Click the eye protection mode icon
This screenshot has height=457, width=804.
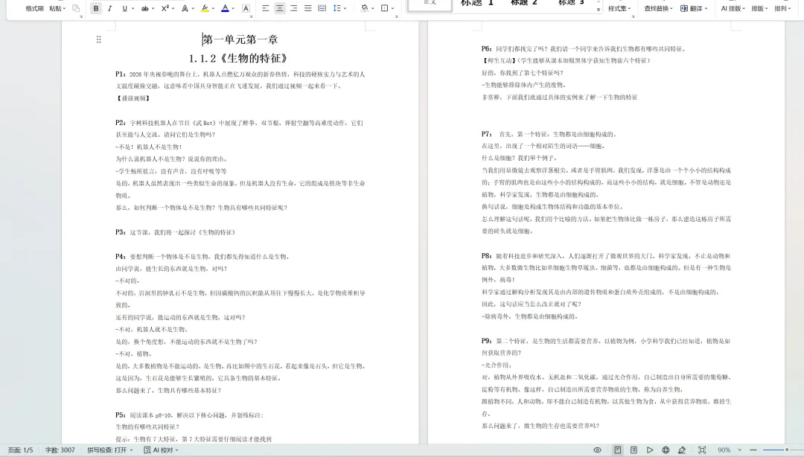[x=597, y=450]
